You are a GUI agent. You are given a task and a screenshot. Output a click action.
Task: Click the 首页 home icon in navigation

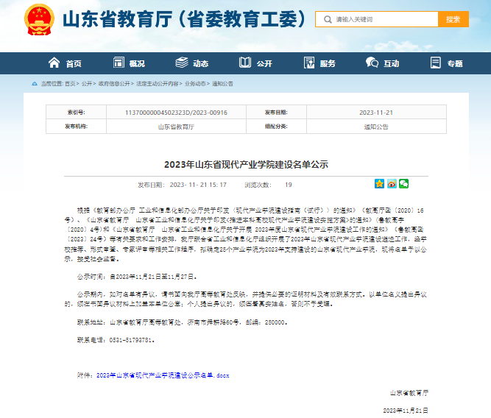point(54,63)
